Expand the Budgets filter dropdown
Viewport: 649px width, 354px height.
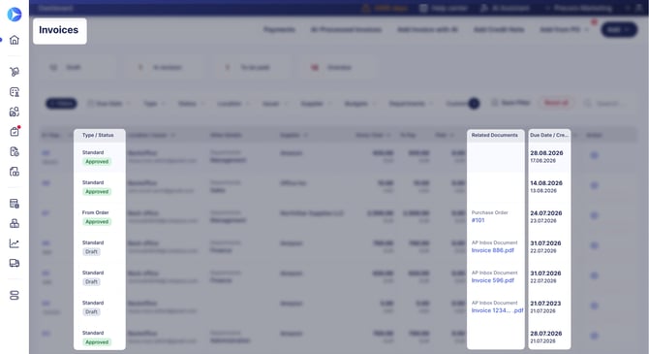coord(359,103)
